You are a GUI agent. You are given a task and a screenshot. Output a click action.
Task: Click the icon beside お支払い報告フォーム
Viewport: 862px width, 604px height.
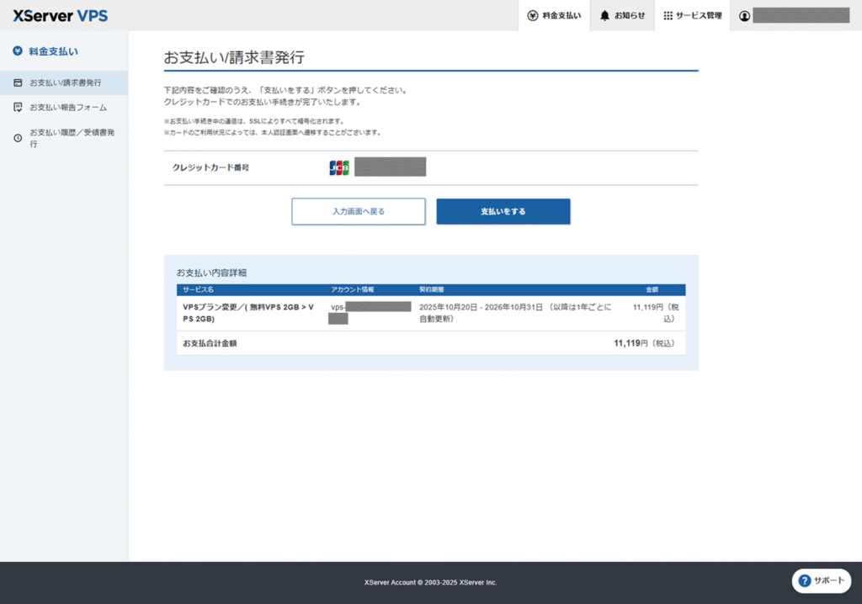click(18, 108)
